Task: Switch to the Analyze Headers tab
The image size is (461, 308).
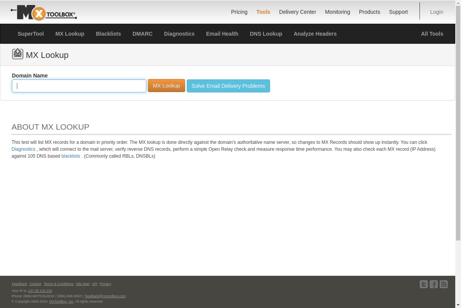Action: point(315,34)
